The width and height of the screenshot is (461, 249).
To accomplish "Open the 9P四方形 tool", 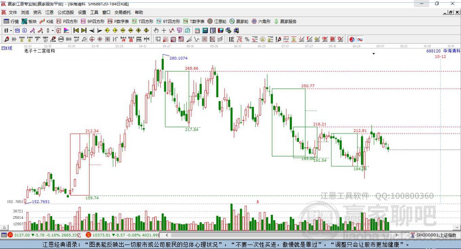I will pos(93,22).
